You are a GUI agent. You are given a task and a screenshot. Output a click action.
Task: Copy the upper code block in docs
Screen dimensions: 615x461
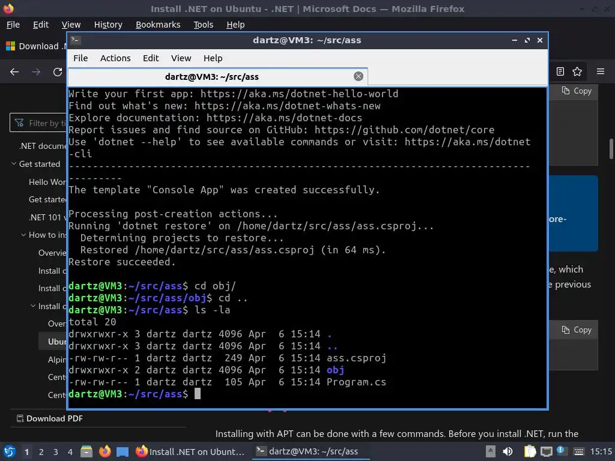tap(577, 91)
